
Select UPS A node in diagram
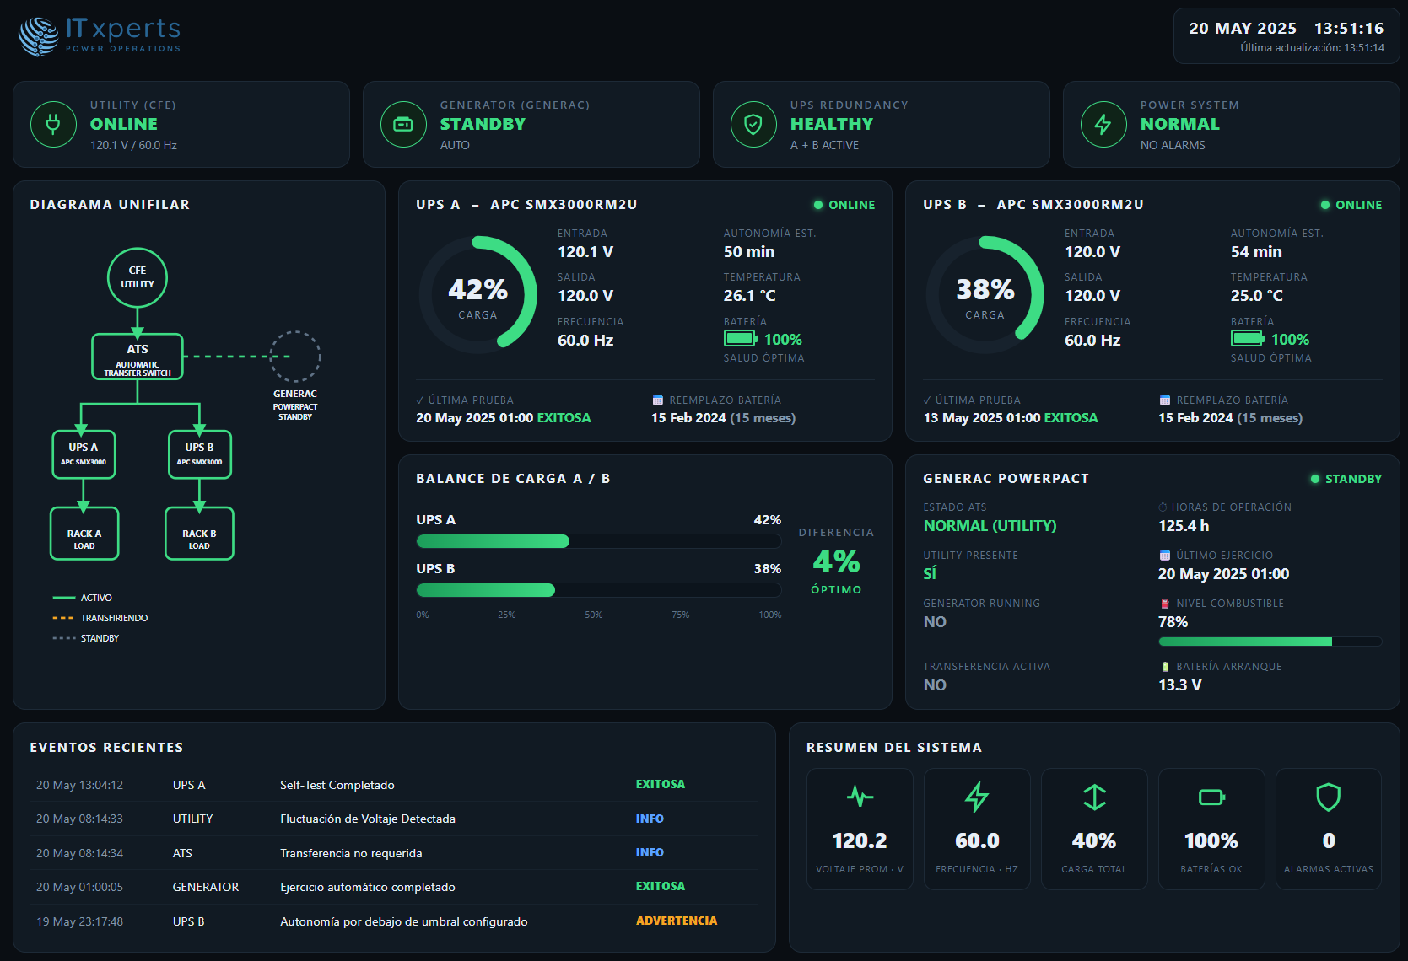tap(84, 454)
